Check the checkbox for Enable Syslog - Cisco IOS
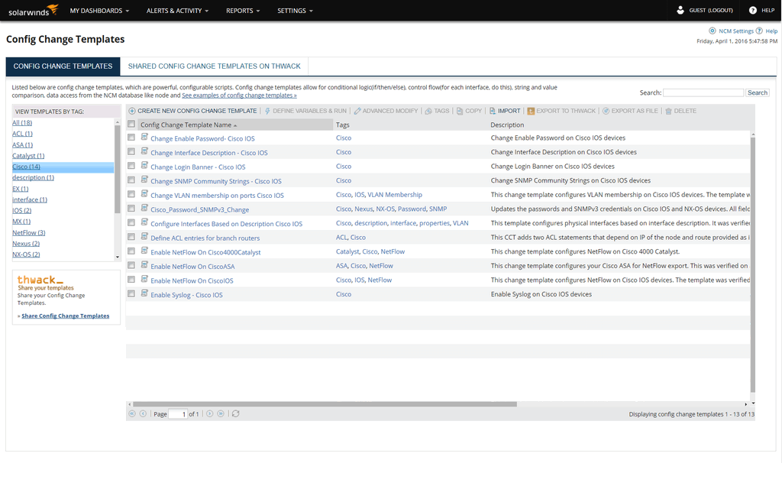Screen dimensions: 782x489 pos(132,293)
